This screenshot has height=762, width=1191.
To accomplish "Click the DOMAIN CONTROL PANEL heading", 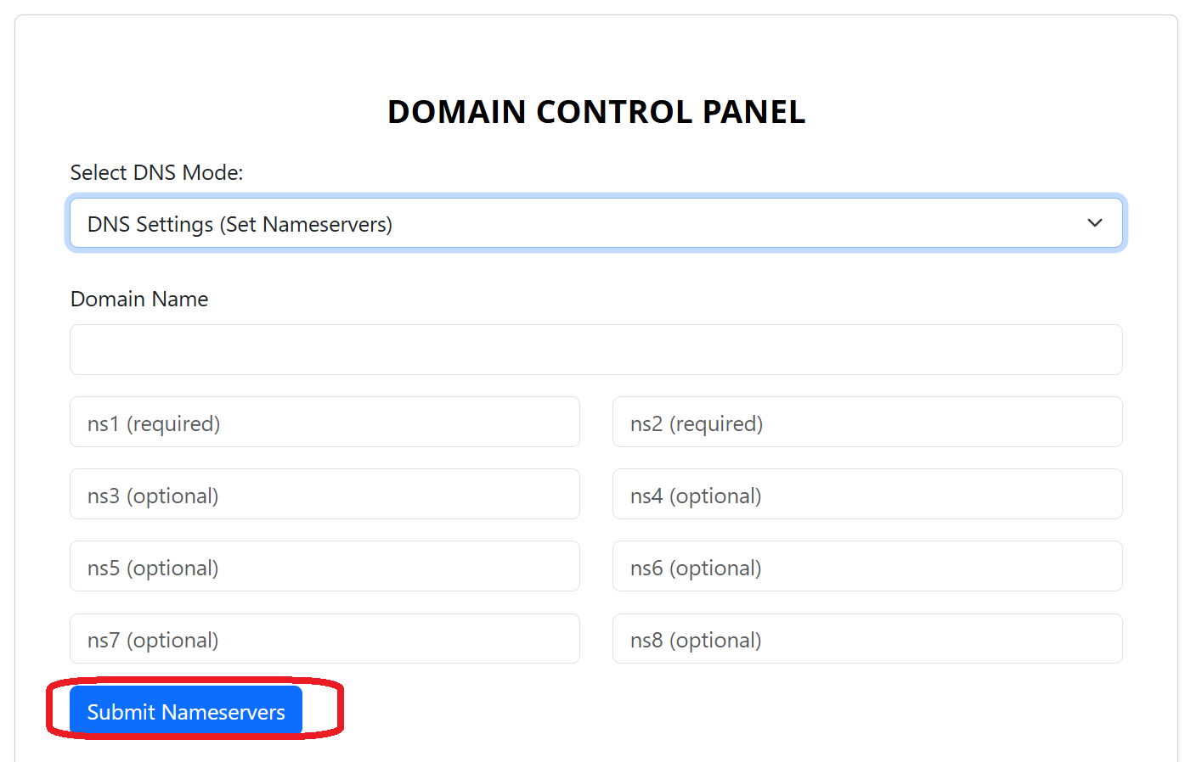I will coord(596,112).
